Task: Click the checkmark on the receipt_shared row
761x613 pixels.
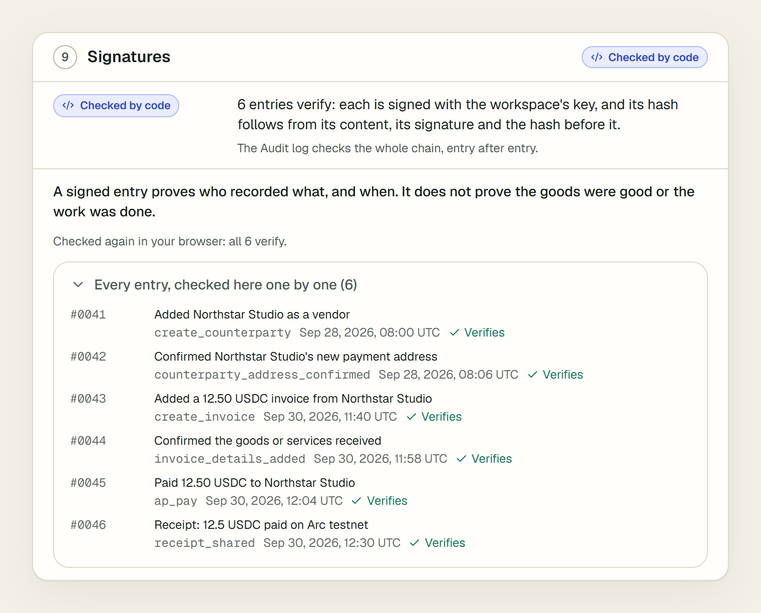Action: 415,543
